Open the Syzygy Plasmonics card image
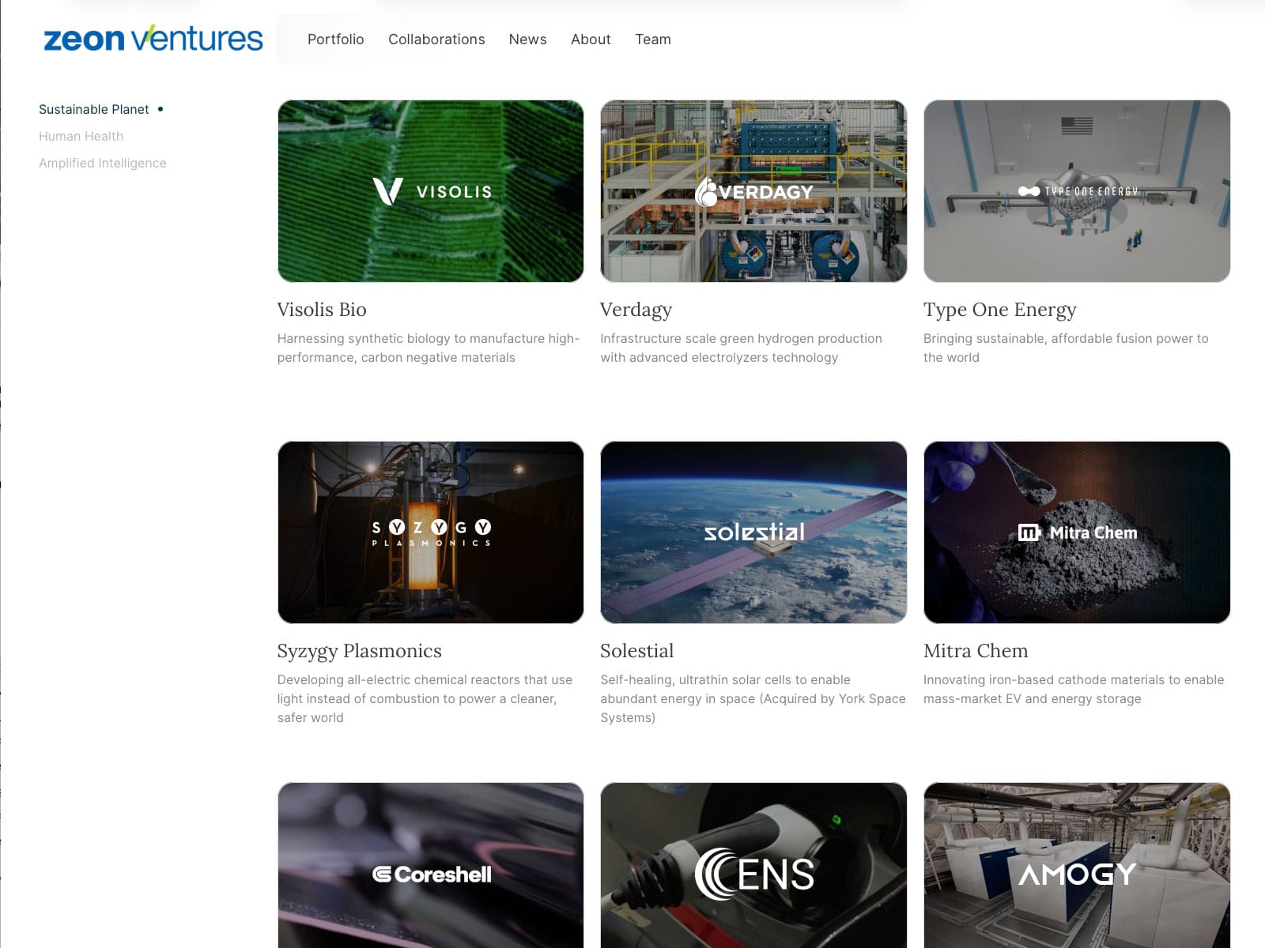 click(x=431, y=532)
